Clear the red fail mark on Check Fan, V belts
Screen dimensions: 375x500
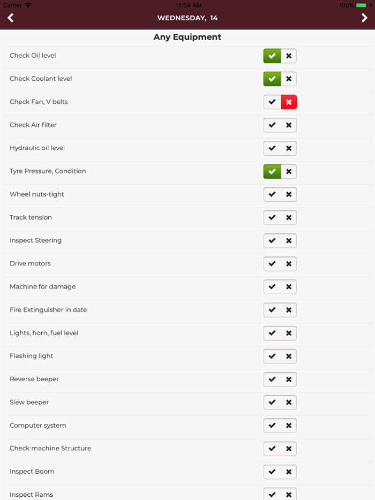click(x=289, y=102)
